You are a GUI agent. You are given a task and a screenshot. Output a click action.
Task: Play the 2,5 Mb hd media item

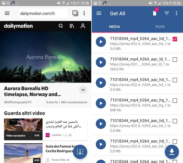click(101, 83)
